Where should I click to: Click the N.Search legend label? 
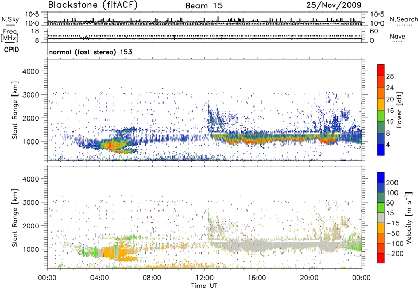pos(403,19)
